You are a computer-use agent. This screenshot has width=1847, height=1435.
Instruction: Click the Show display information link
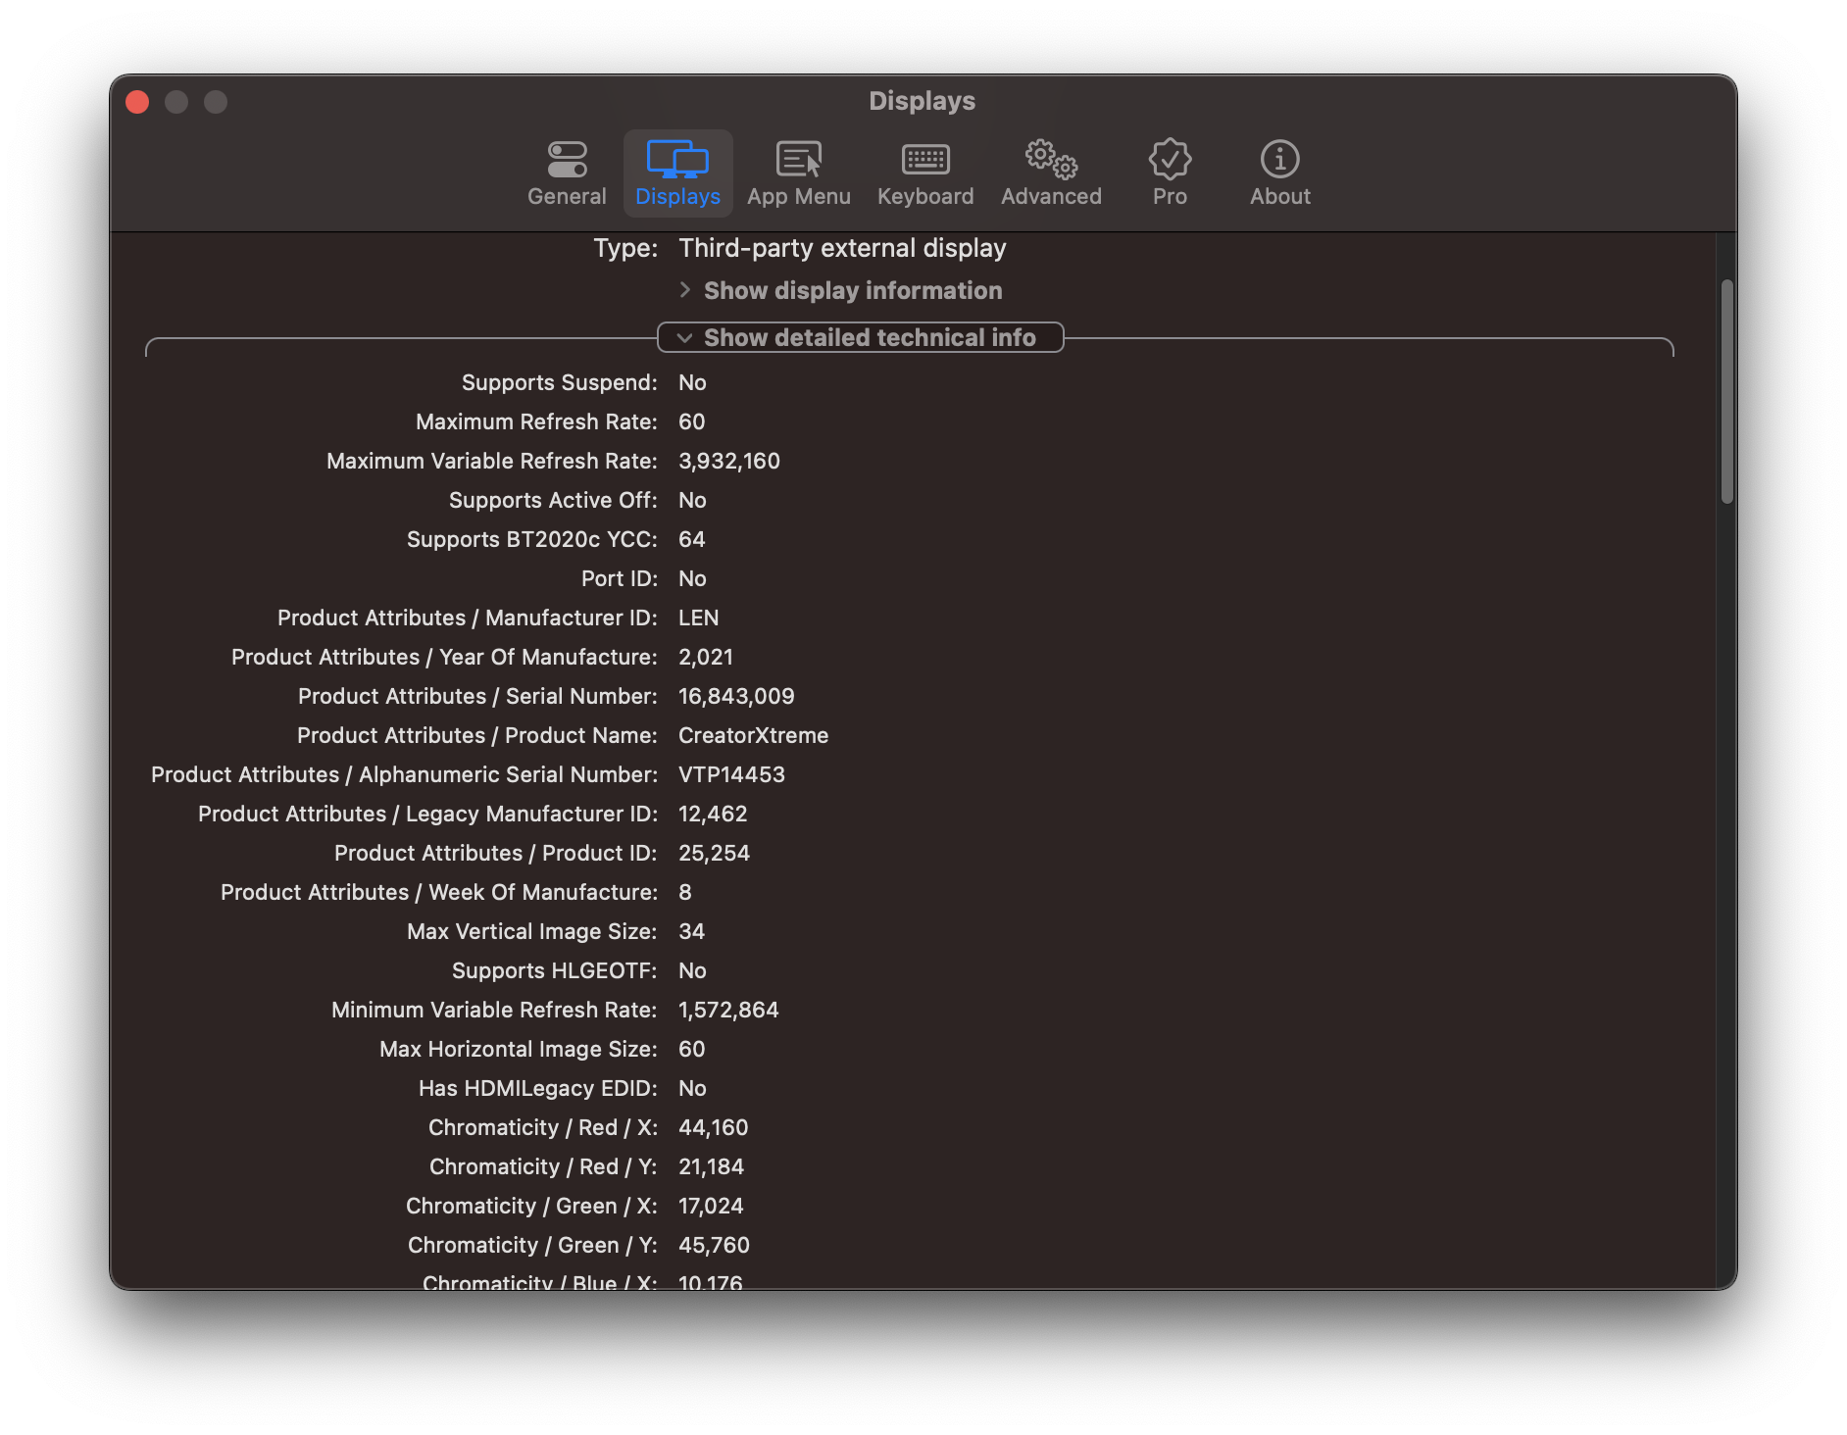point(852,290)
